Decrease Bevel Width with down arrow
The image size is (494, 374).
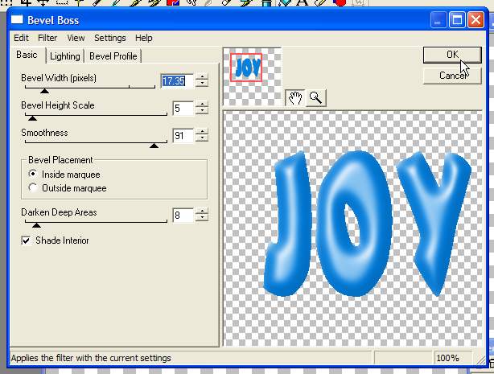click(x=202, y=84)
